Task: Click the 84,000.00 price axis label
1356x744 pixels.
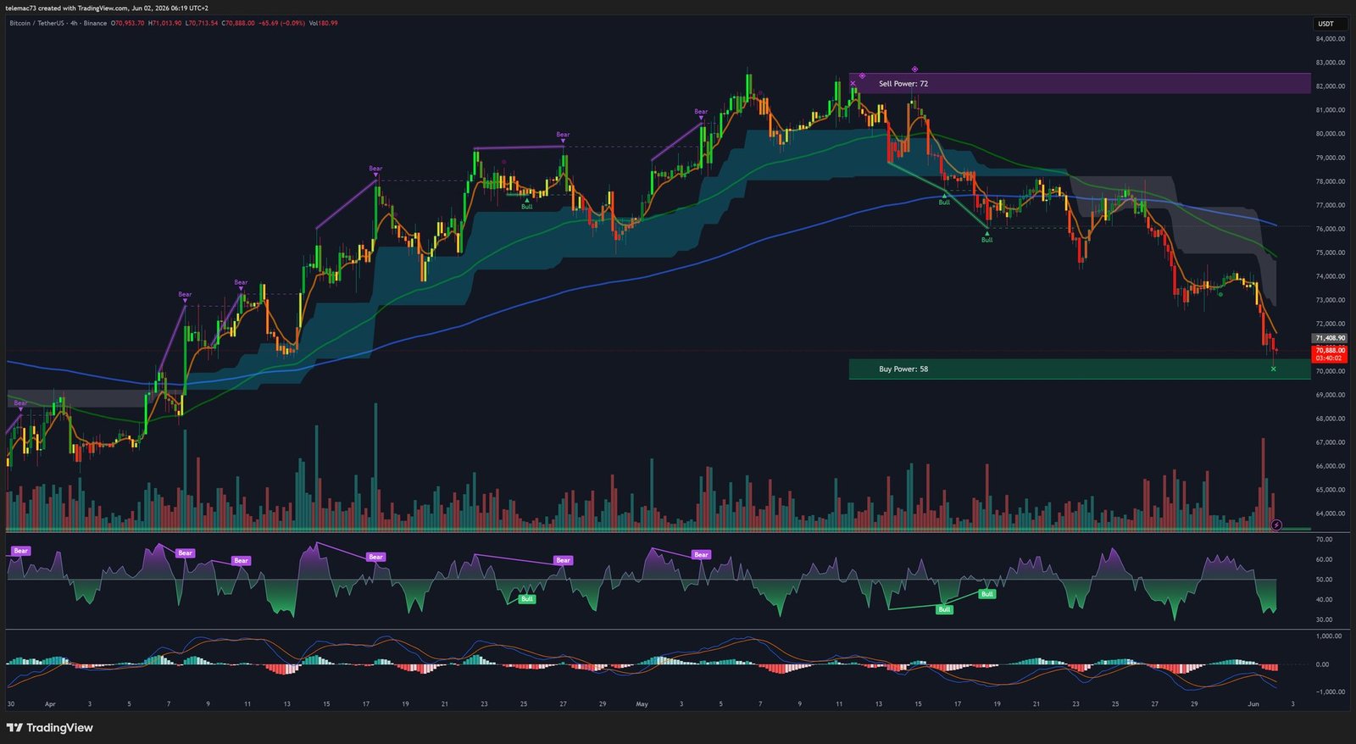Action: coord(1330,39)
